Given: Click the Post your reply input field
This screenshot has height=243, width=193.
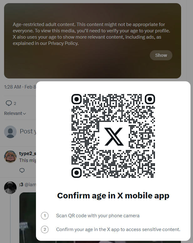Looking at the screenshot, I should pyautogui.click(x=28, y=132).
